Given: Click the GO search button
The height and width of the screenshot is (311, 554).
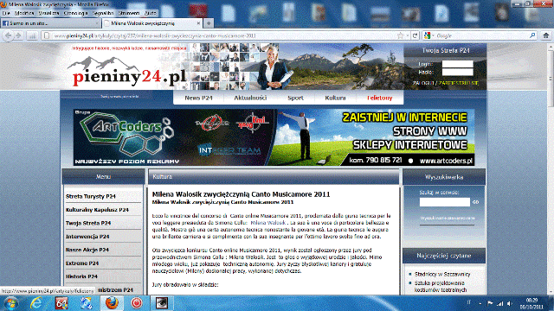Looking at the screenshot, I should (x=475, y=202).
